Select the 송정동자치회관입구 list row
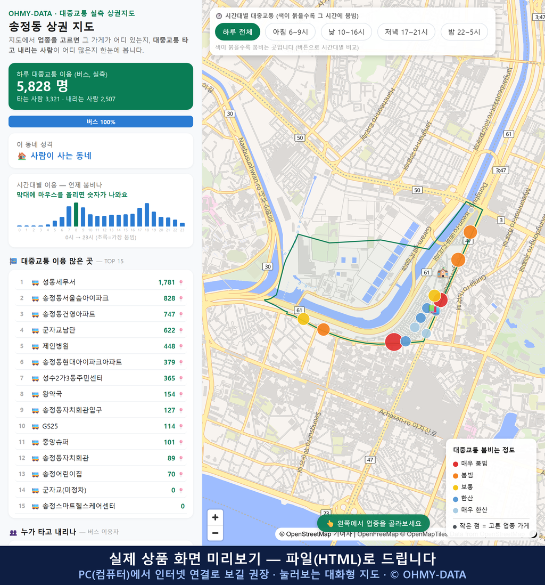The image size is (545, 585). point(101,410)
